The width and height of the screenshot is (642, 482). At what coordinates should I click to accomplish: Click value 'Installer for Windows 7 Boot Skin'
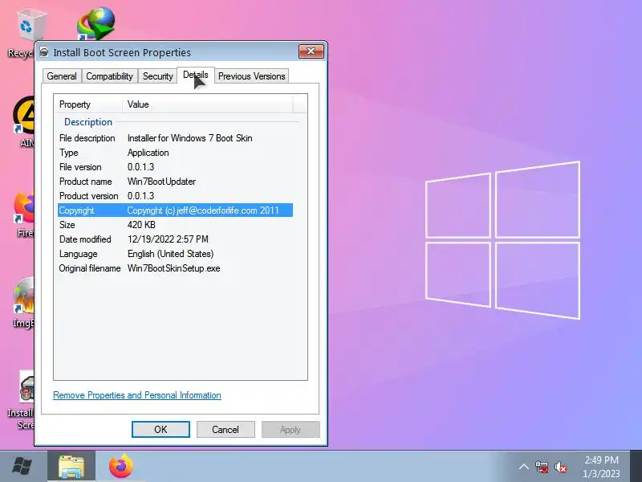coord(189,138)
